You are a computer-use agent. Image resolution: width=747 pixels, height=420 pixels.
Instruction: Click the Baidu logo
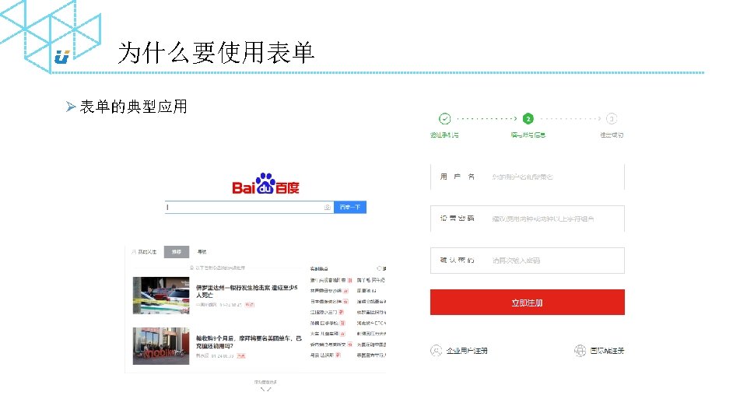[265, 184]
